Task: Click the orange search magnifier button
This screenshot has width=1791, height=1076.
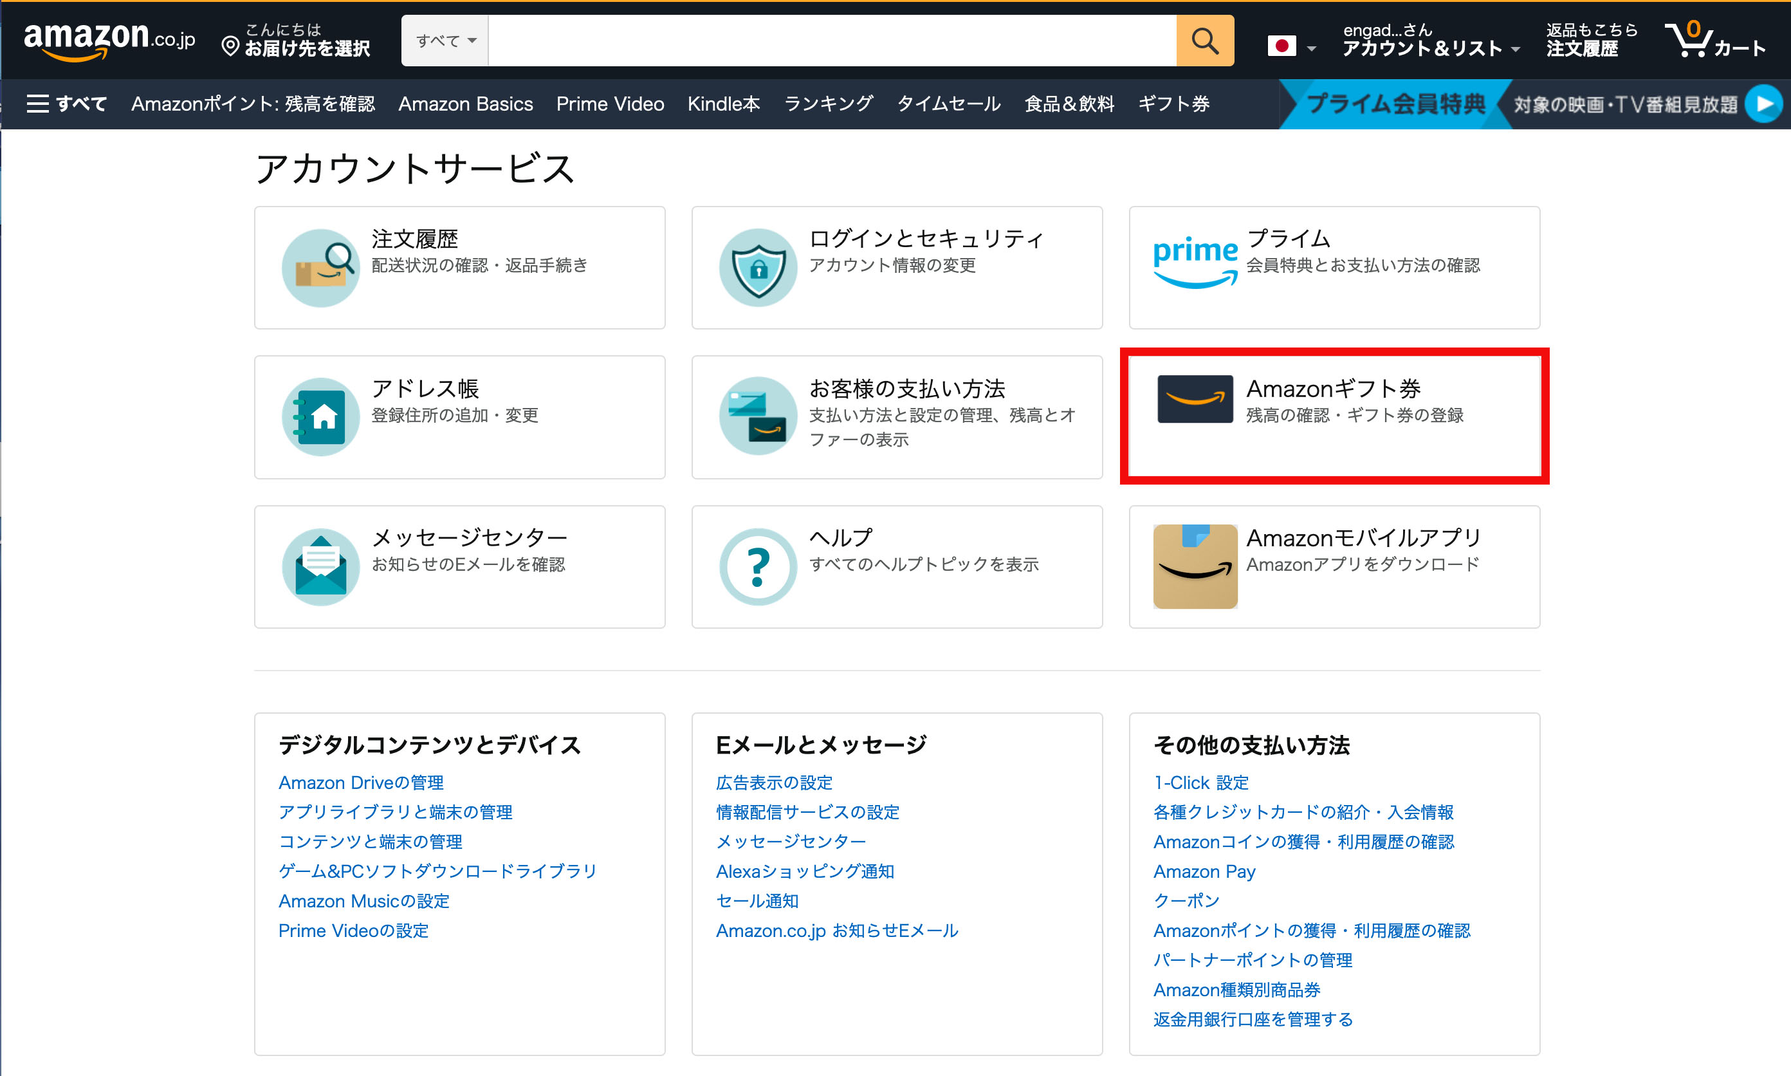Action: 1205,41
